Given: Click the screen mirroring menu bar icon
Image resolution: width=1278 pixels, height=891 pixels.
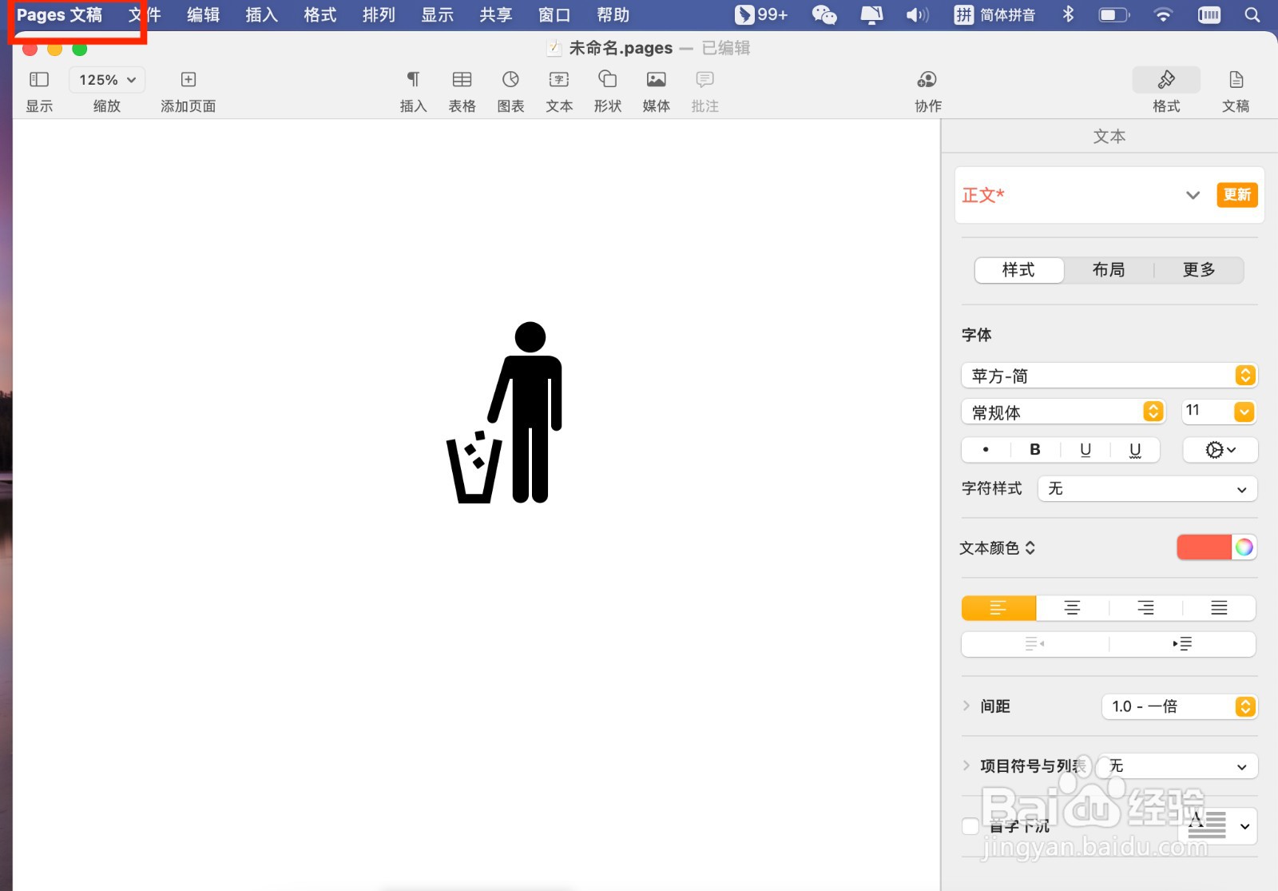Looking at the screenshot, I should [871, 14].
